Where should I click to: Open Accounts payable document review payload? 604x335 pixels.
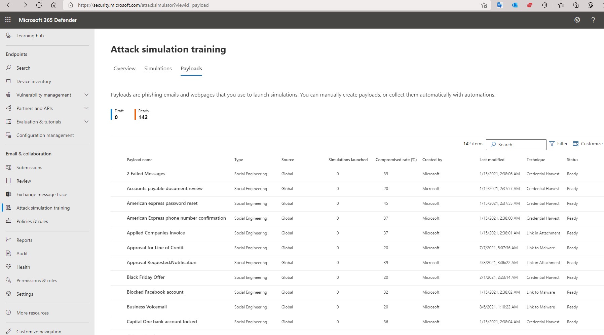tap(165, 189)
